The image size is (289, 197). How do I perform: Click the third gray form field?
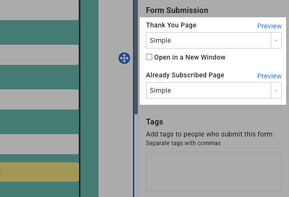point(39,99)
